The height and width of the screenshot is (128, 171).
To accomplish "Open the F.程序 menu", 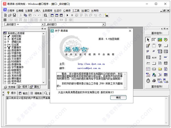I will pos(11,11).
